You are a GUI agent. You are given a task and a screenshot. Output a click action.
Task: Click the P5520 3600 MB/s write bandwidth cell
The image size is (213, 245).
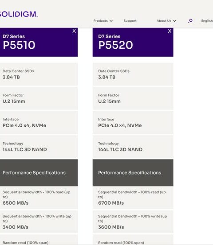pyautogui.click(x=133, y=222)
